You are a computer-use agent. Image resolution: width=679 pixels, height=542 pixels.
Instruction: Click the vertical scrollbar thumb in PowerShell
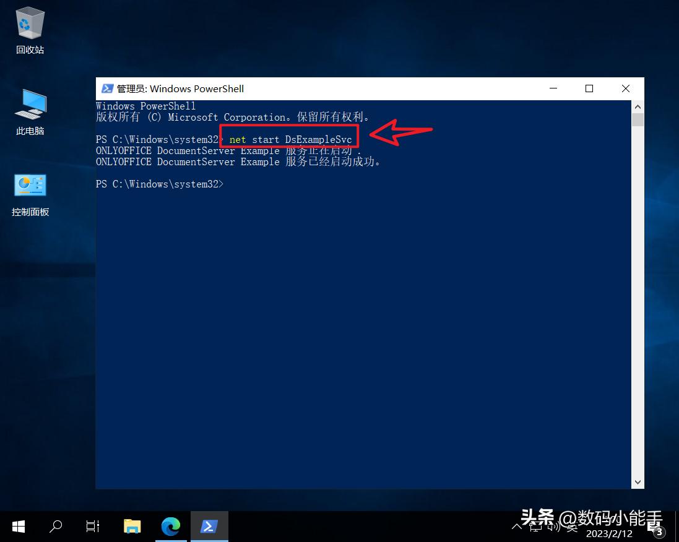[638, 119]
